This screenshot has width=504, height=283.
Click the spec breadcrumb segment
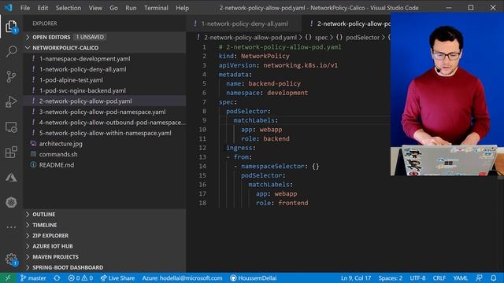click(321, 38)
